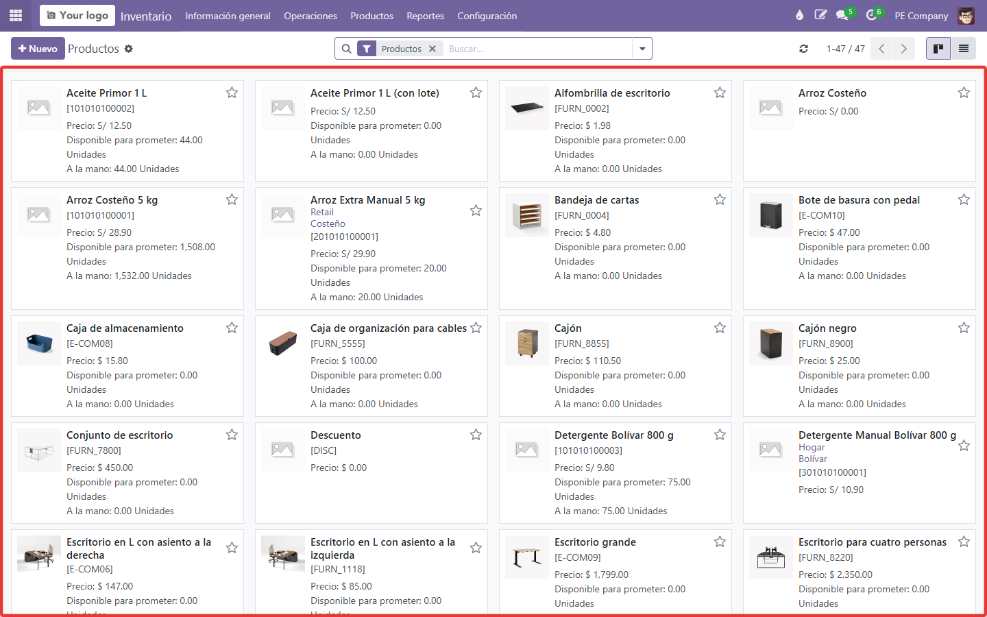Open Conjunto de escritorio product title
This screenshot has width=987, height=617.
119,435
